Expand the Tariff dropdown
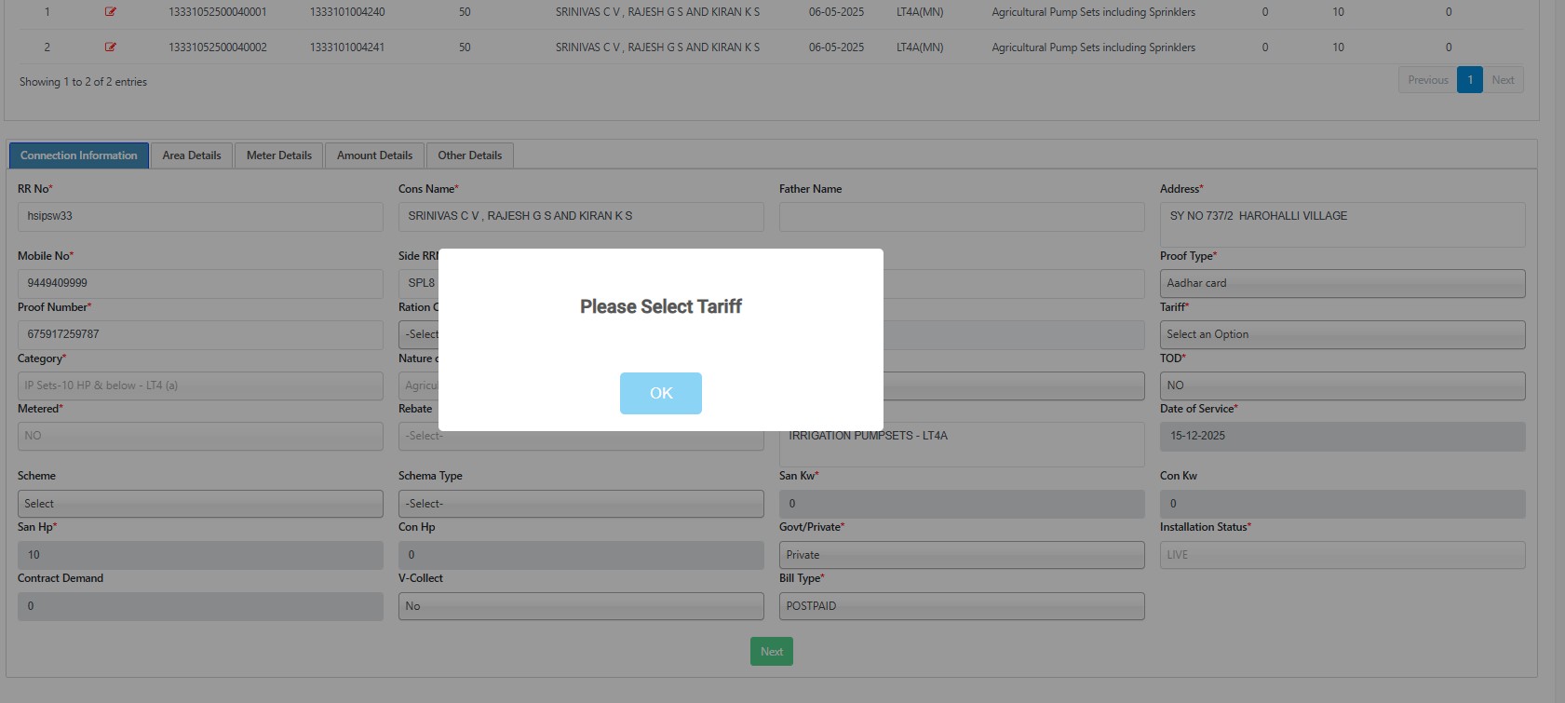The image size is (1565, 703). coord(1342,334)
